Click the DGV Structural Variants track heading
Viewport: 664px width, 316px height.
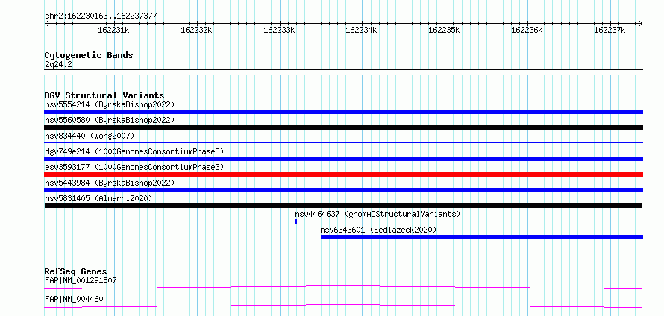tap(104, 95)
